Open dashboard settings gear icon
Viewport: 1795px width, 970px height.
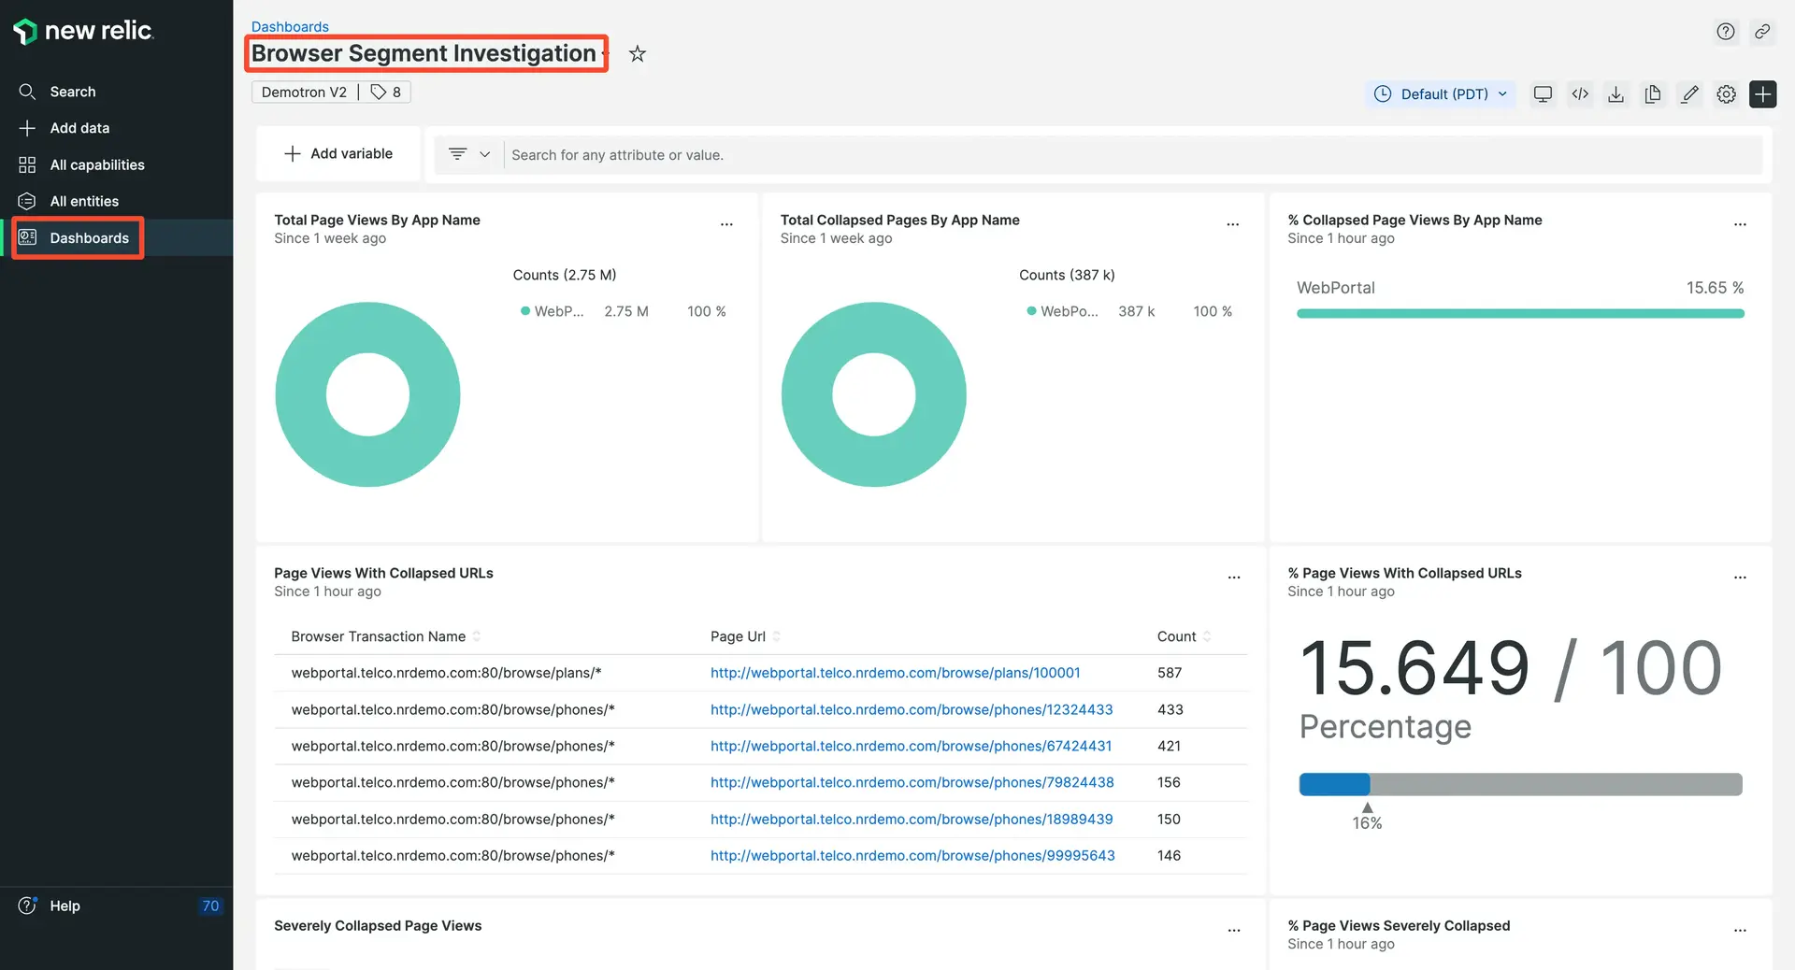click(1726, 94)
